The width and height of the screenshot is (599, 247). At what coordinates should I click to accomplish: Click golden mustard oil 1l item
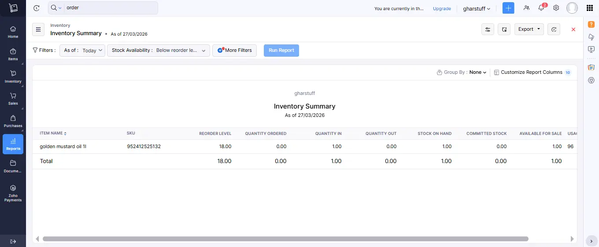pyautogui.click(x=63, y=146)
